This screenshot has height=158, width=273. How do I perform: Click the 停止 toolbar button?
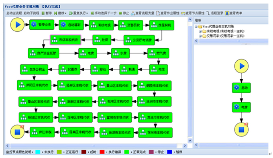[124, 13]
